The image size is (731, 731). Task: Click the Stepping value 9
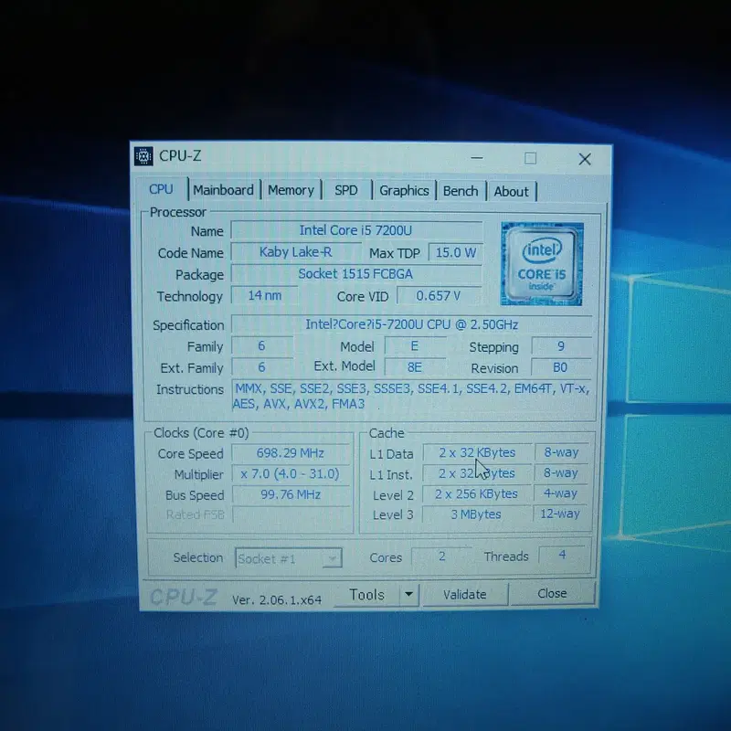[561, 346]
